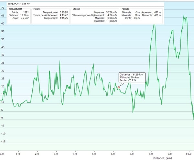Click the Zone 7.2 km² value
This screenshot has width=194, height=160.
point(25,18)
